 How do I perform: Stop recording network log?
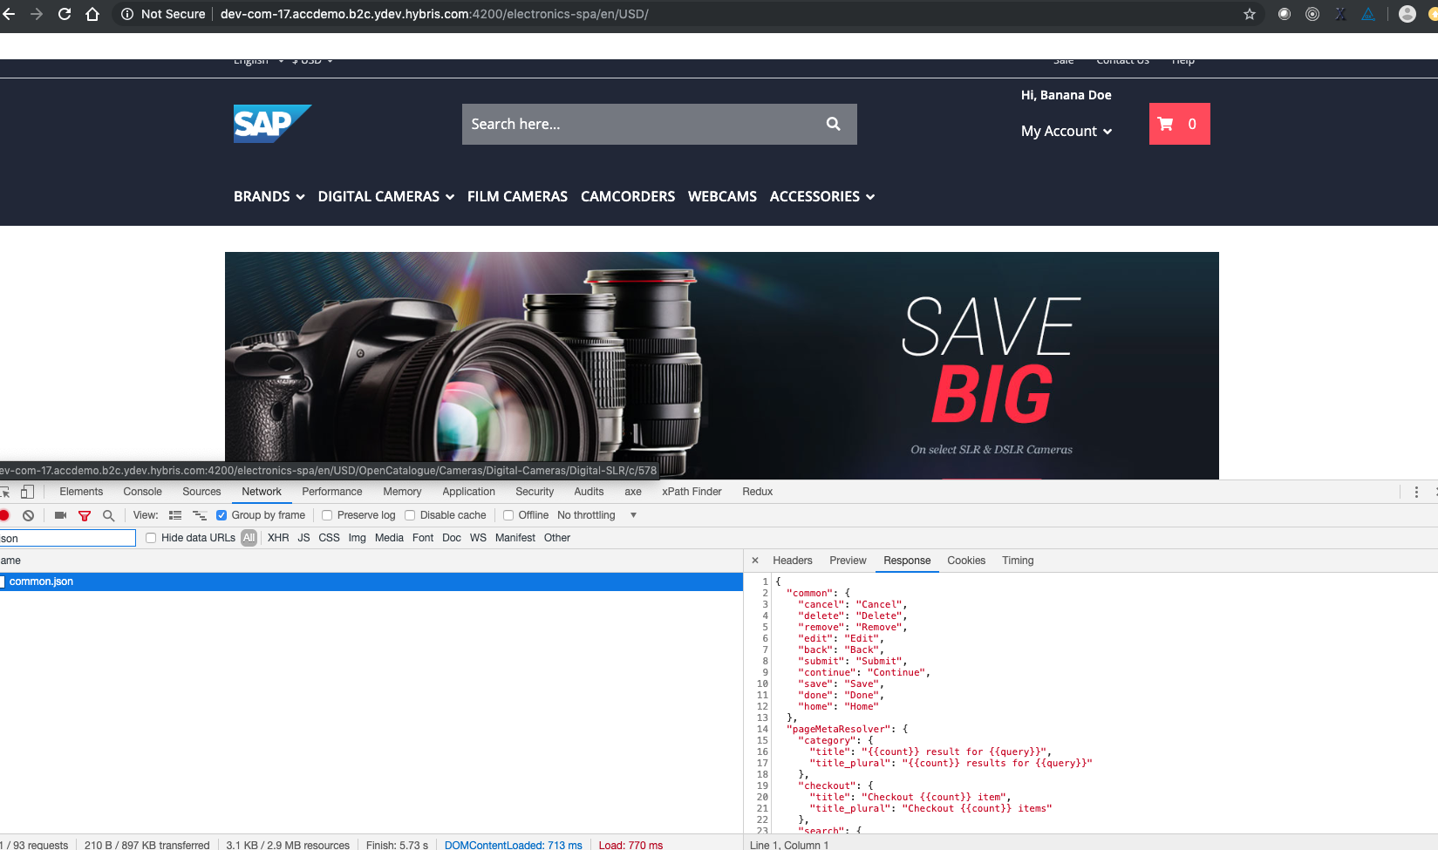6,515
